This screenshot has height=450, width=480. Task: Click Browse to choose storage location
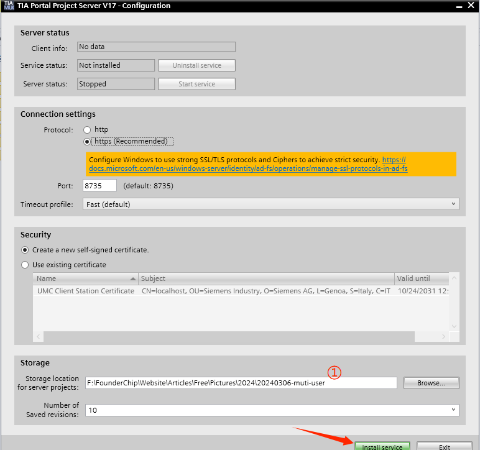coord(431,383)
